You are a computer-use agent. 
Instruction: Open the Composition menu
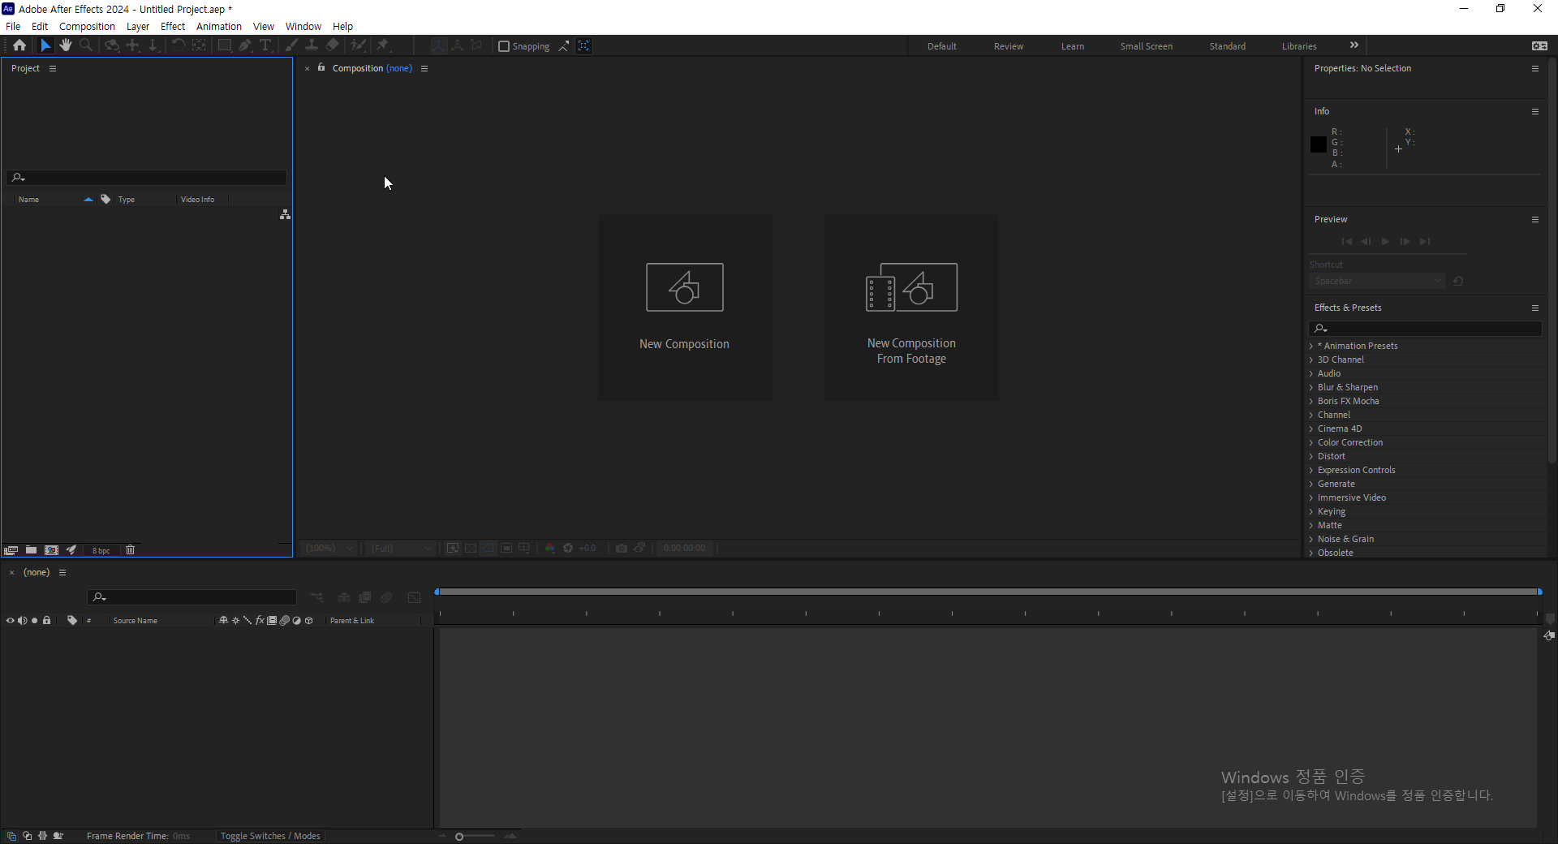(x=87, y=26)
